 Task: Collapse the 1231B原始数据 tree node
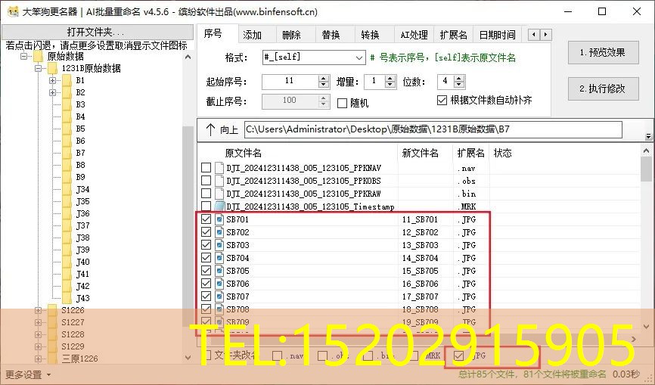[x=39, y=68]
